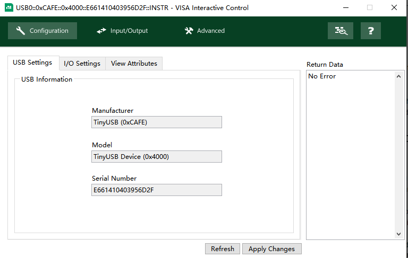
Task: Click the NI application icon in title bar
Action: (x=9, y=7)
